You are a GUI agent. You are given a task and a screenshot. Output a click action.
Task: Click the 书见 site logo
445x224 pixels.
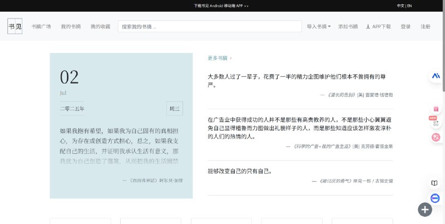[15, 26]
